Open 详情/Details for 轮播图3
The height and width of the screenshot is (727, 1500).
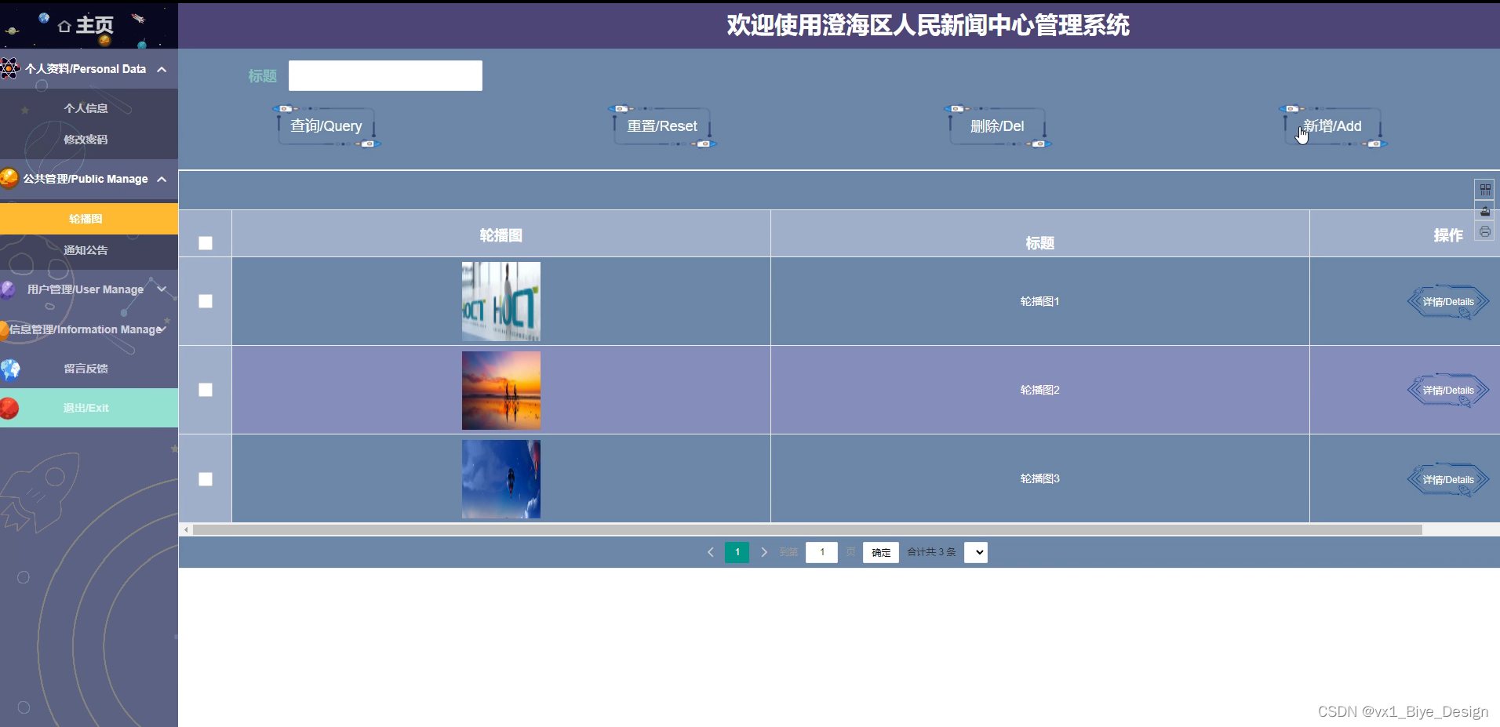click(x=1448, y=480)
